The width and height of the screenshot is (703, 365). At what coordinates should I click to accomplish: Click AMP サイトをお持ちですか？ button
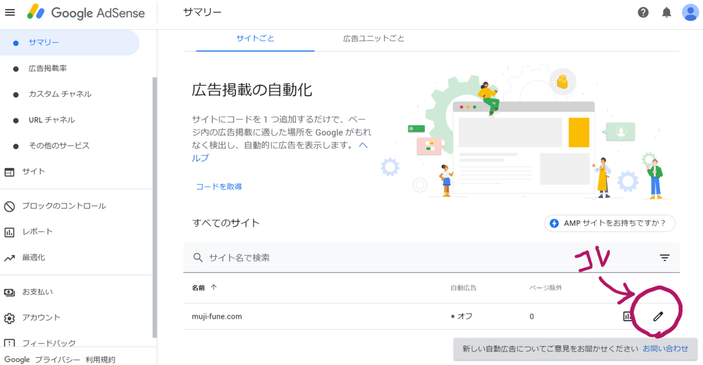(x=609, y=223)
